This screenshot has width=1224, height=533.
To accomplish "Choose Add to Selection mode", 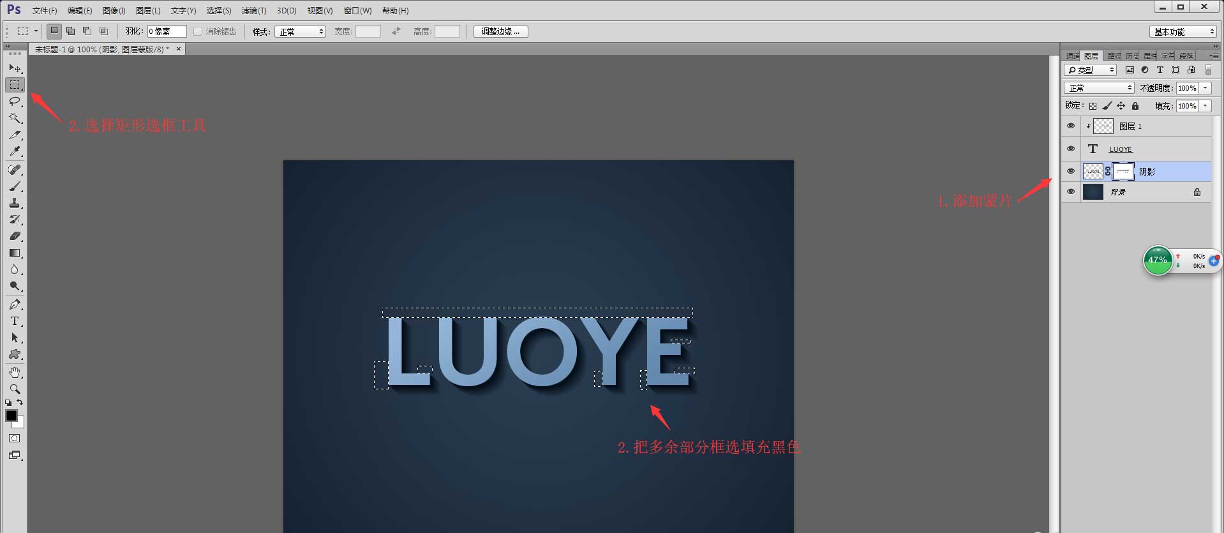I will [71, 31].
